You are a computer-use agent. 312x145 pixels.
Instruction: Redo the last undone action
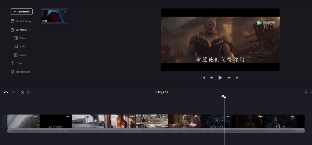(13, 92)
